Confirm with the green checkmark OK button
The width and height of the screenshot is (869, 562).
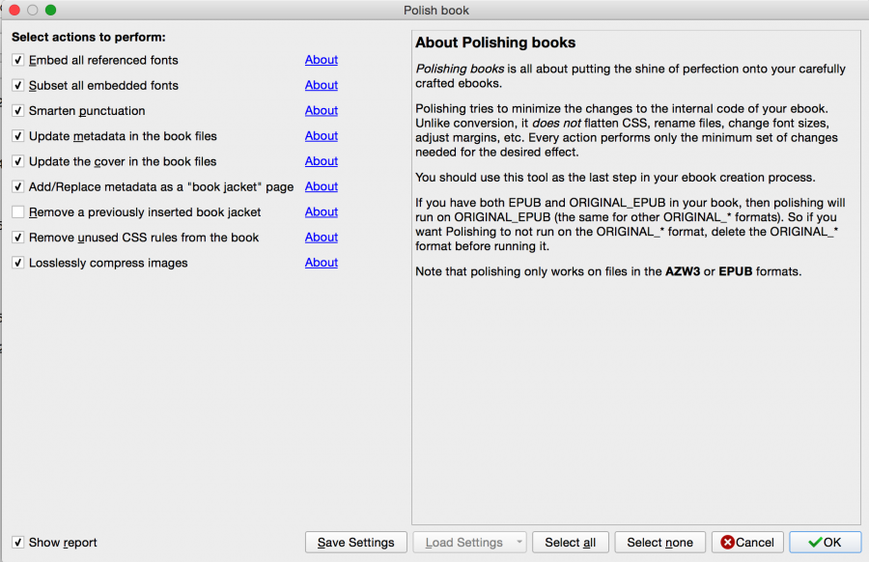(825, 543)
